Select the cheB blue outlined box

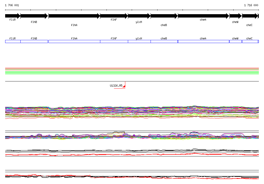pos(164,41)
